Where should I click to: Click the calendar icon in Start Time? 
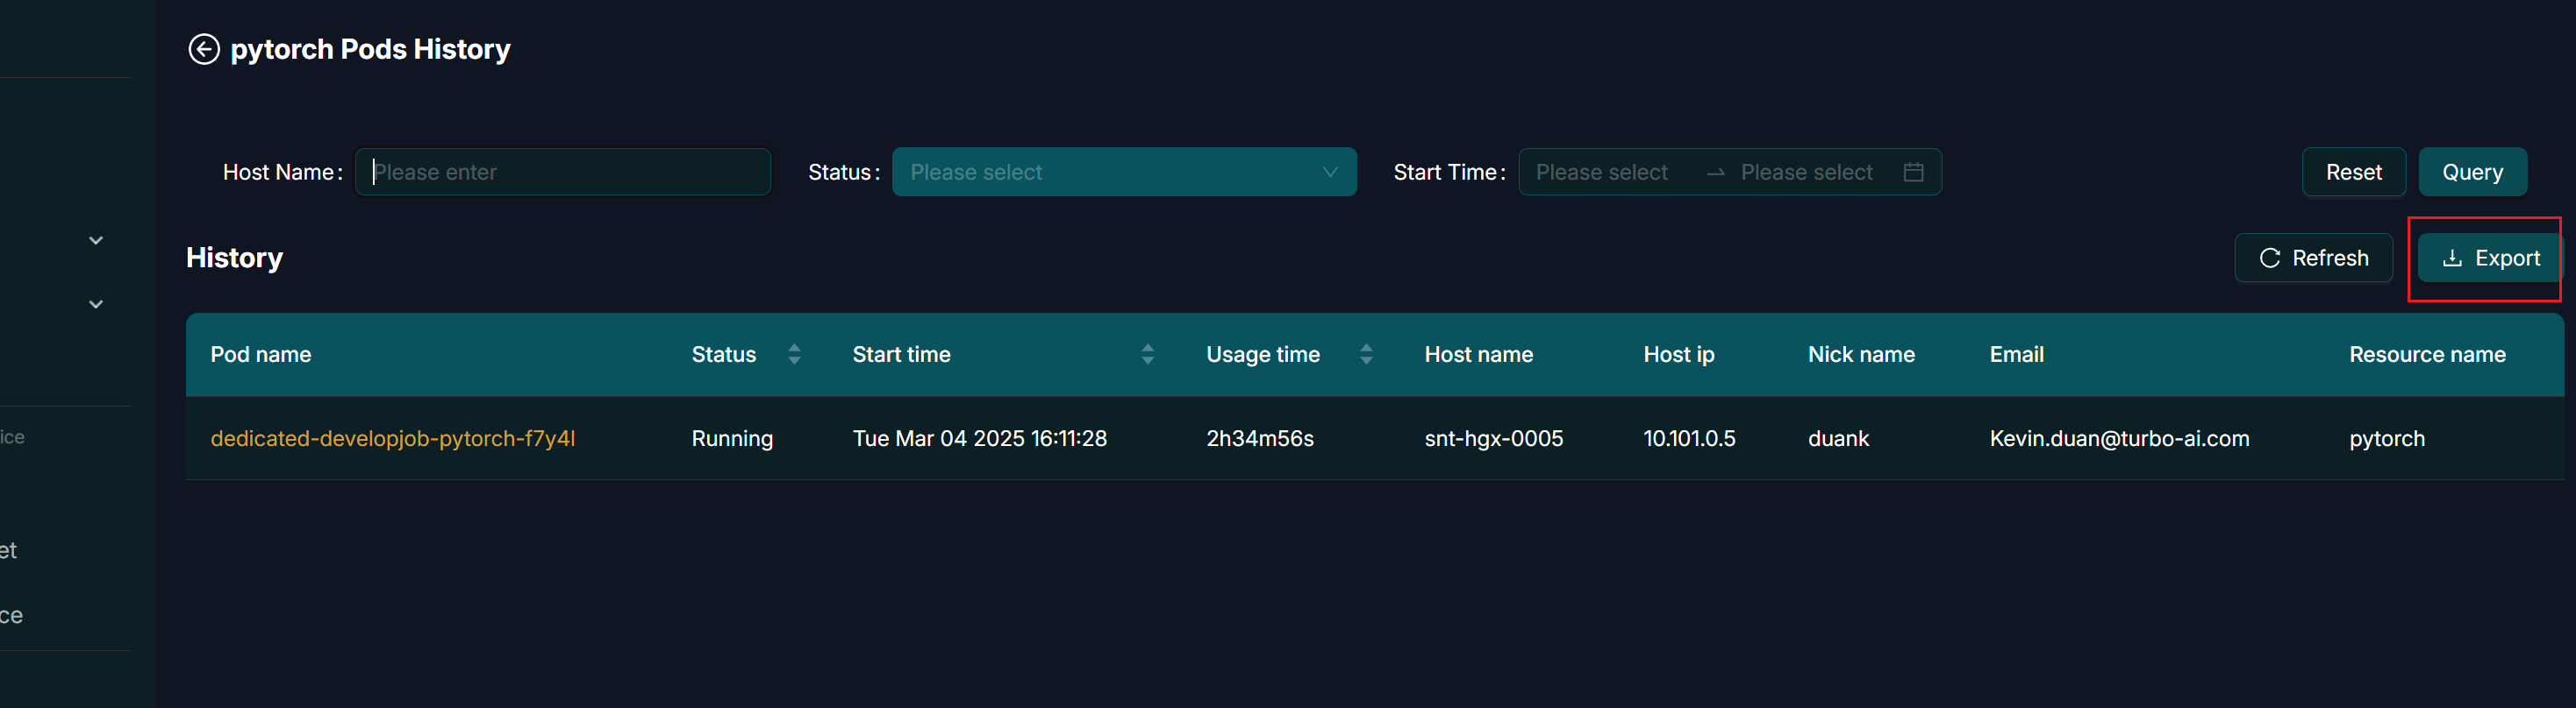click(1913, 172)
